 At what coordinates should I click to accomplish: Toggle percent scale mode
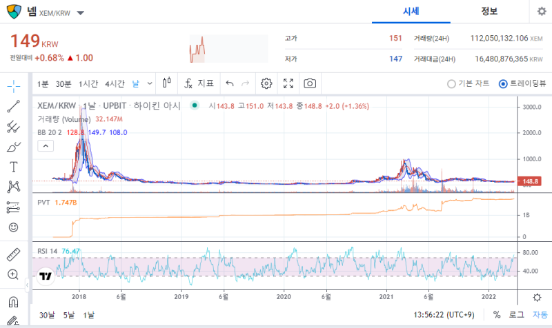pyautogui.click(x=497, y=315)
